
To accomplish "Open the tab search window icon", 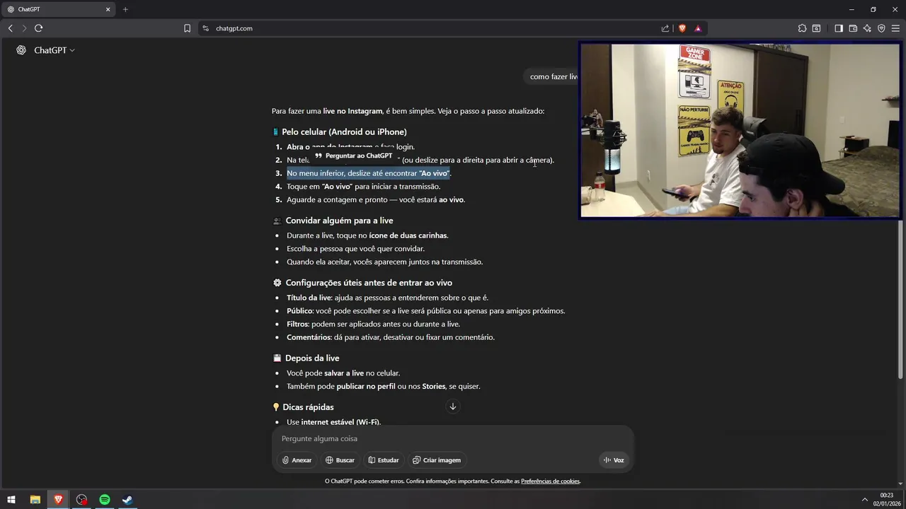I will pos(816,28).
